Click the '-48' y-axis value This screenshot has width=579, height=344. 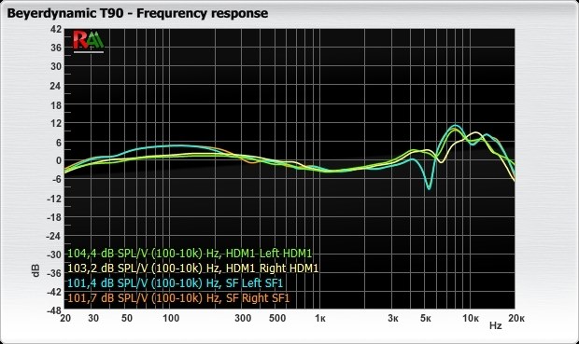tap(54, 310)
